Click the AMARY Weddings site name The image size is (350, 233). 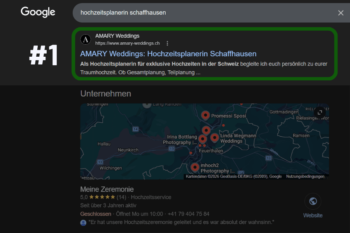pyautogui.click(x=117, y=36)
